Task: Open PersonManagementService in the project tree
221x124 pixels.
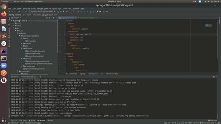Action: [x=37, y=61]
